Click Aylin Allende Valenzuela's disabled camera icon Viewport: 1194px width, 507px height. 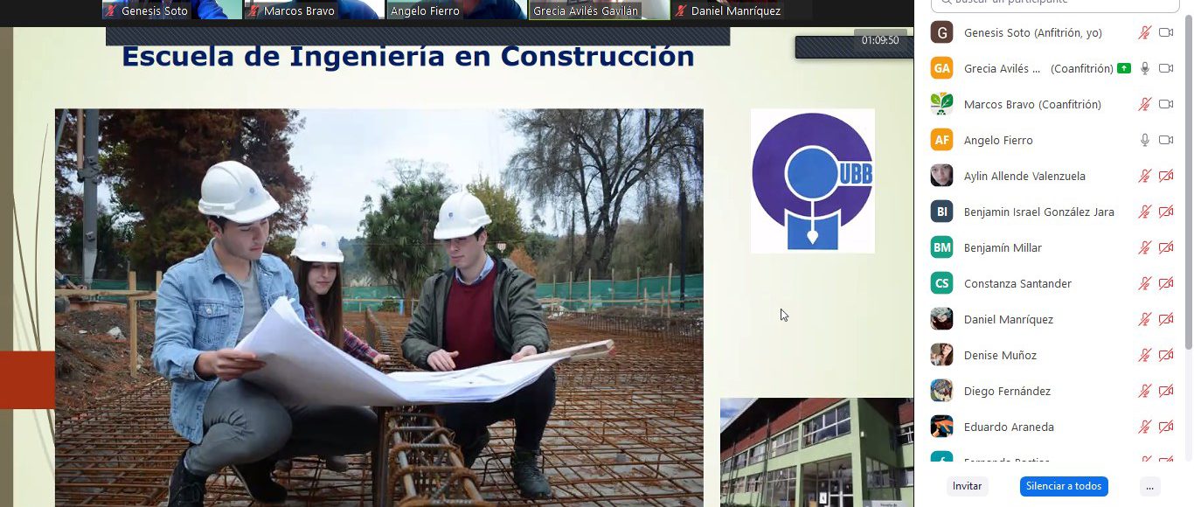(x=1165, y=176)
